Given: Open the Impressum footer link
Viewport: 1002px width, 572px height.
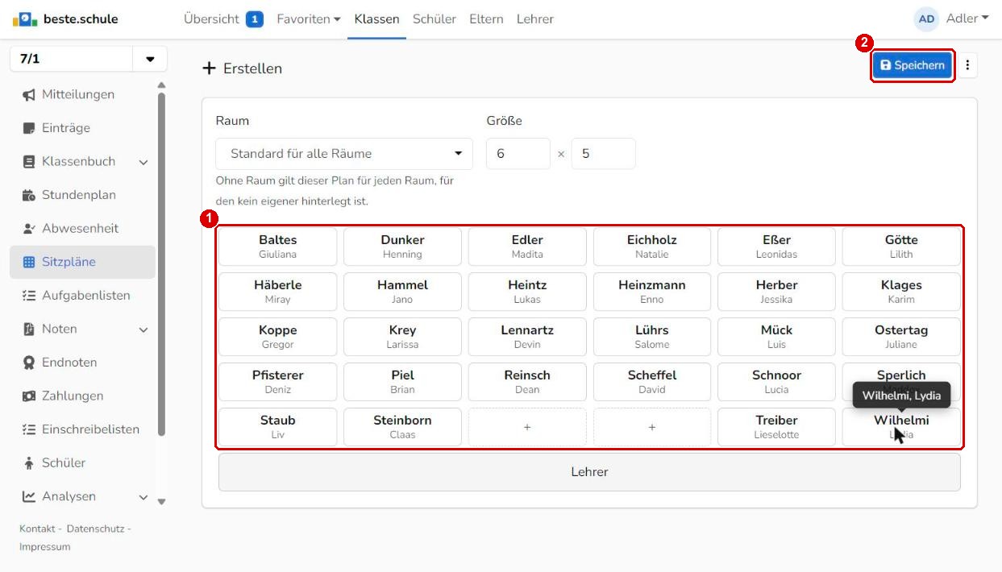Looking at the screenshot, I should tap(45, 547).
